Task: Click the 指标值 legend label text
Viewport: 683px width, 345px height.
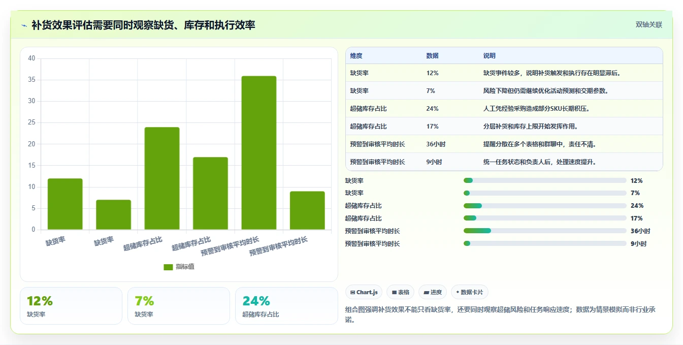Action: 185,267
